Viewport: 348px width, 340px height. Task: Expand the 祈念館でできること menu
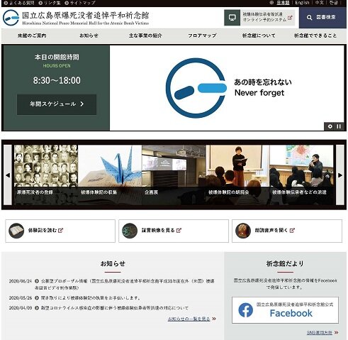pyautogui.click(x=315, y=35)
